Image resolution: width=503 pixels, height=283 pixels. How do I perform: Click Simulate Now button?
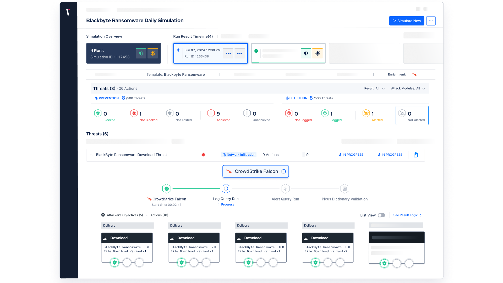(x=406, y=21)
